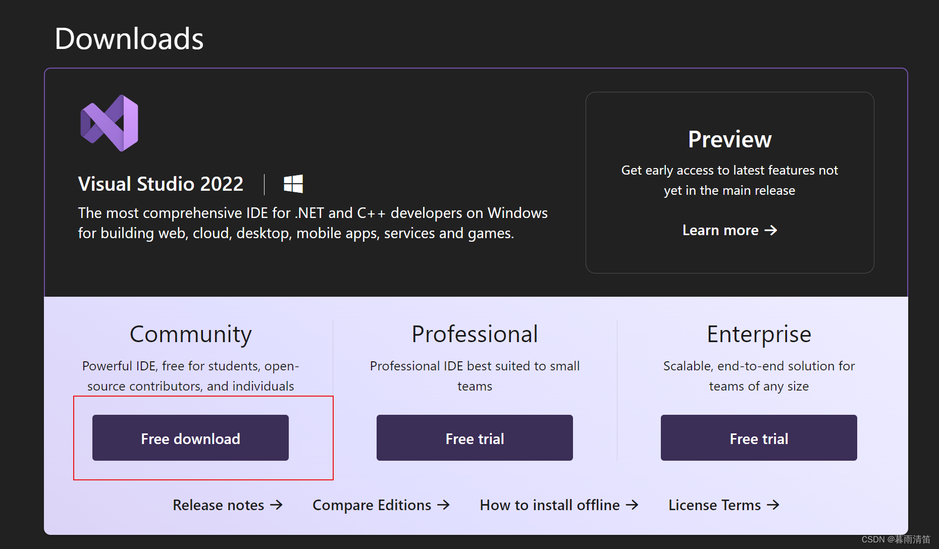Screen dimensions: 939x549
Task: Click the Downloads page title
Action: 130,37
